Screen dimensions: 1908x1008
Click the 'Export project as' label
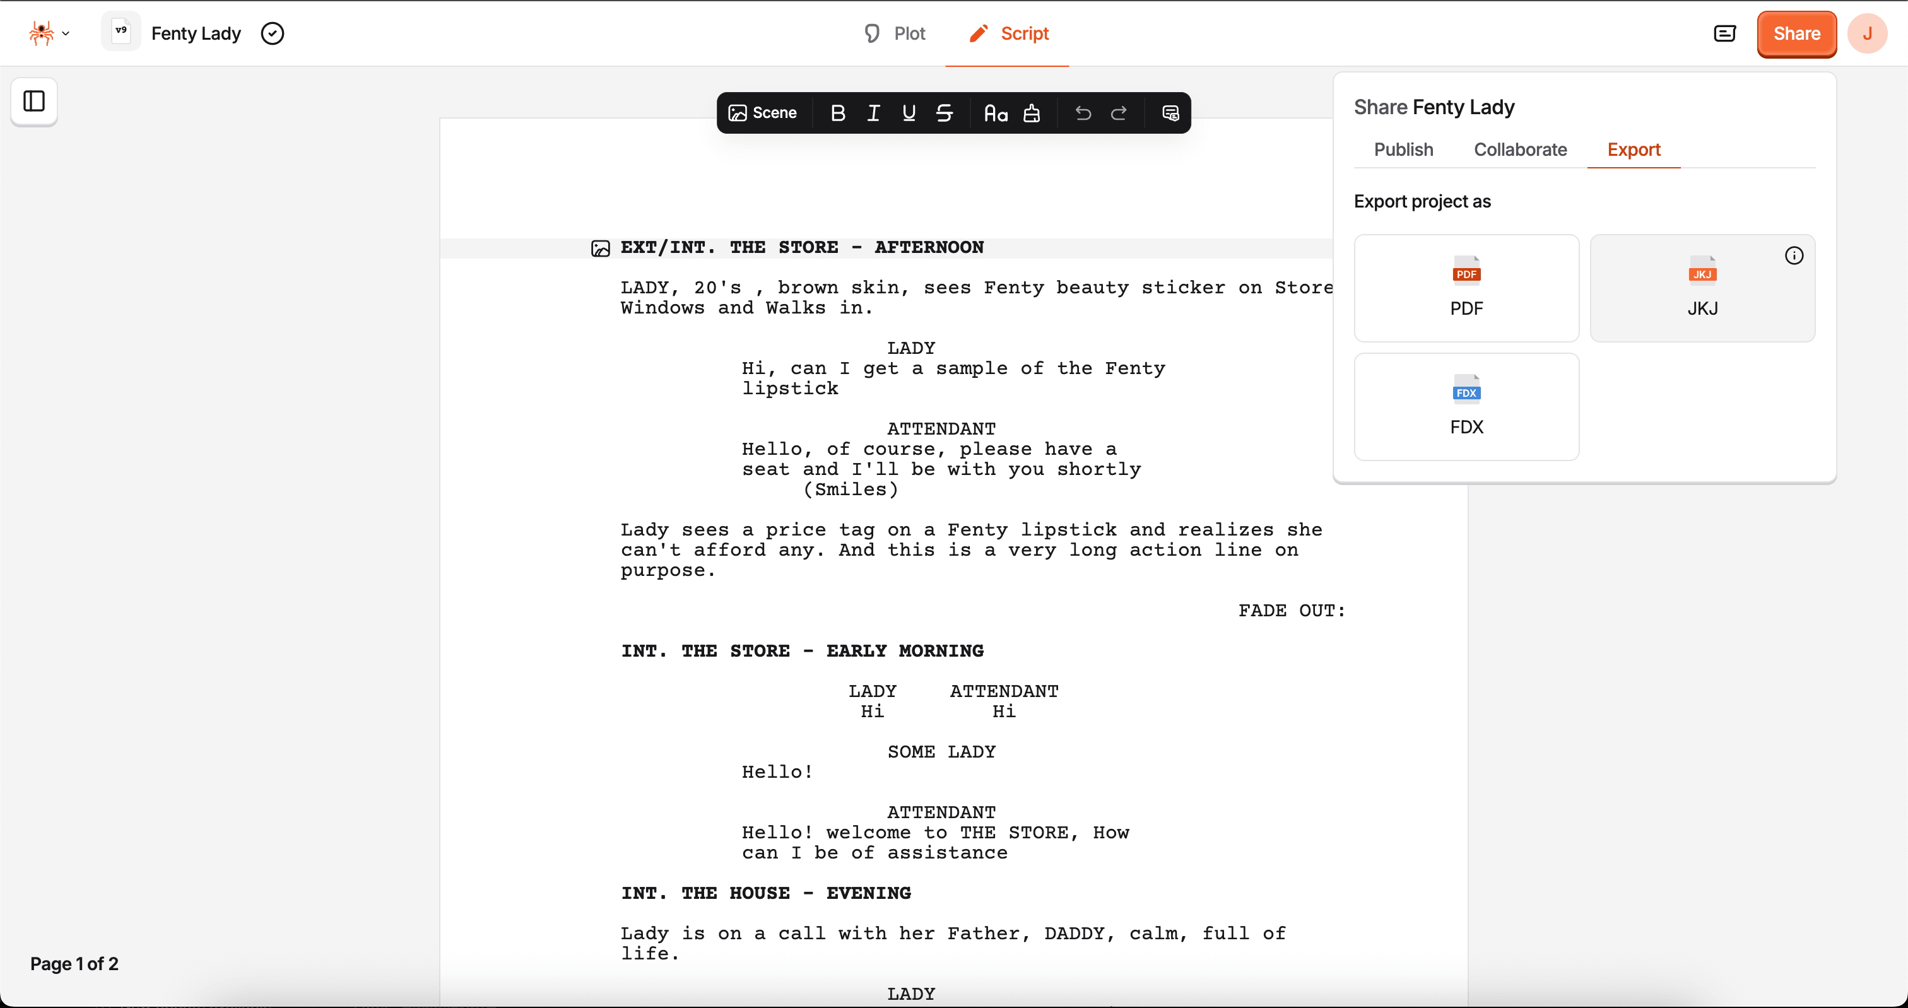(1422, 201)
